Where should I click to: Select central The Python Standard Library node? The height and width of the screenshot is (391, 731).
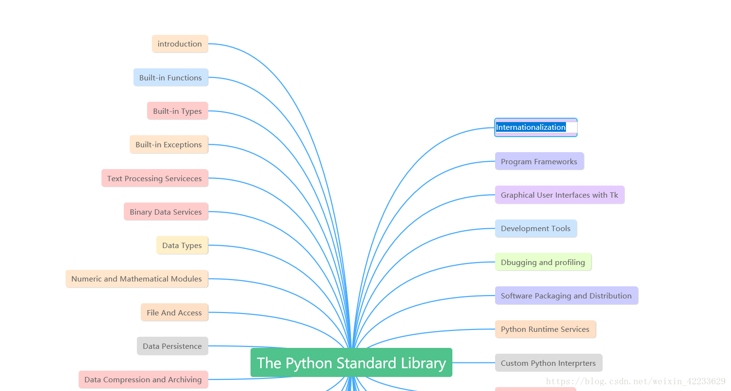click(x=351, y=362)
